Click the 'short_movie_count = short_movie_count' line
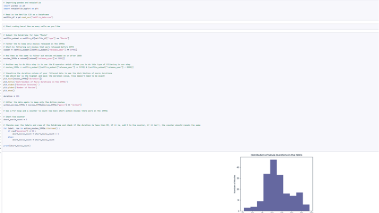This screenshot has width=379, height=213. click(33, 140)
